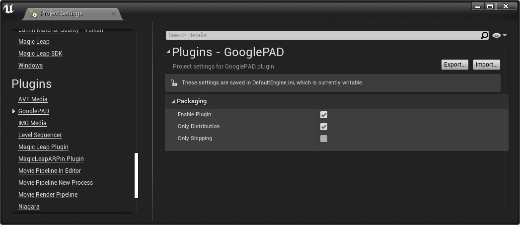Click the sidebar scrollbar thumb
The height and width of the screenshot is (225, 520).
(x=136, y=175)
